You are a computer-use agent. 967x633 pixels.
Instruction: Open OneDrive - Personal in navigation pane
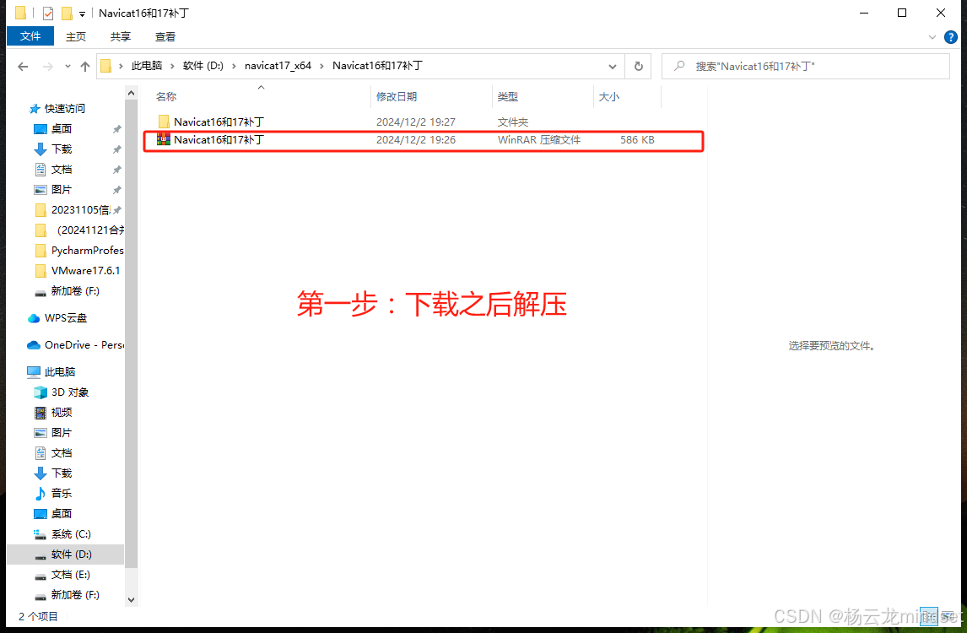pos(84,345)
